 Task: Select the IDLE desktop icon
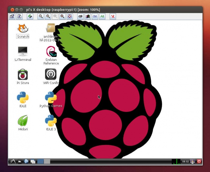(x=23, y=97)
